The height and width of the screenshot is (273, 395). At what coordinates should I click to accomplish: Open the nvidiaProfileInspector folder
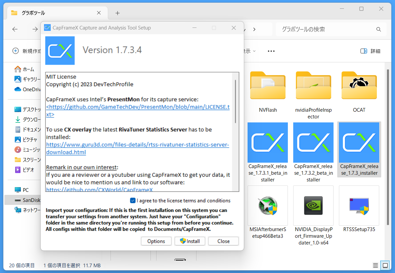(x=313, y=95)
